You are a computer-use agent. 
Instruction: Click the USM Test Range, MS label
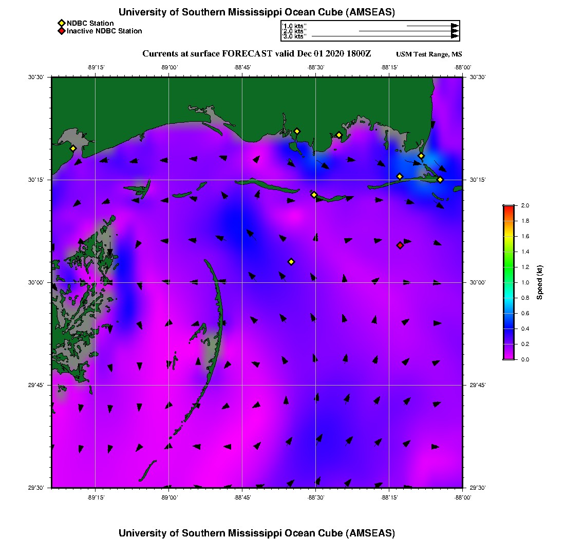point(429,54)
